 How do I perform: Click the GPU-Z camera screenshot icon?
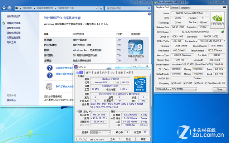224,7
